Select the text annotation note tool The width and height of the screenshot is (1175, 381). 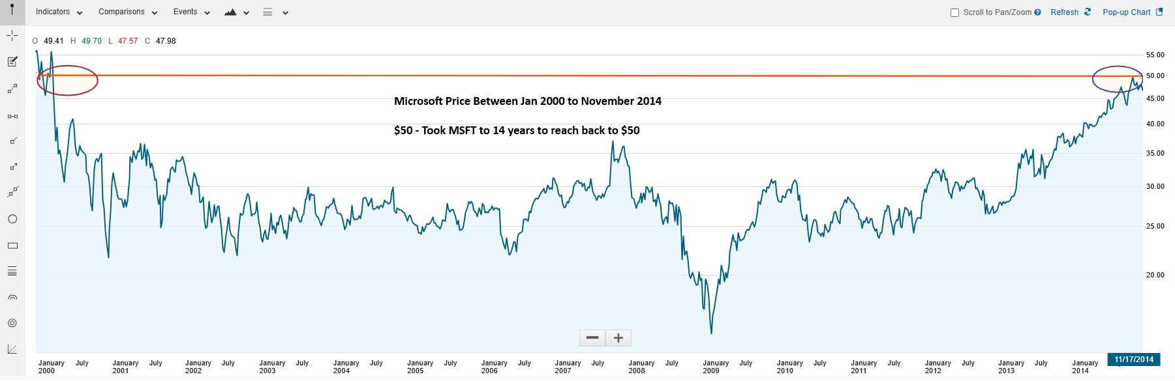tap(12, 62)
